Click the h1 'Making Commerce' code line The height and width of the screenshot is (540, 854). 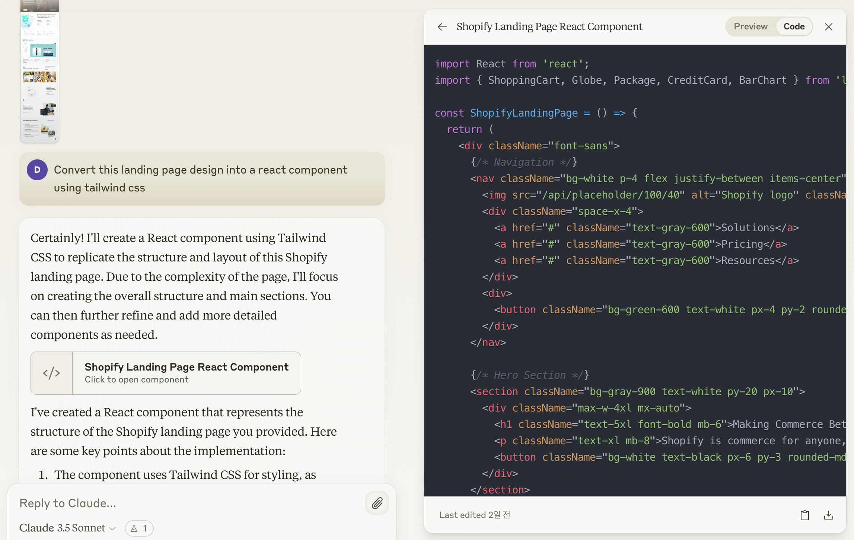click(x=670, y=424)
